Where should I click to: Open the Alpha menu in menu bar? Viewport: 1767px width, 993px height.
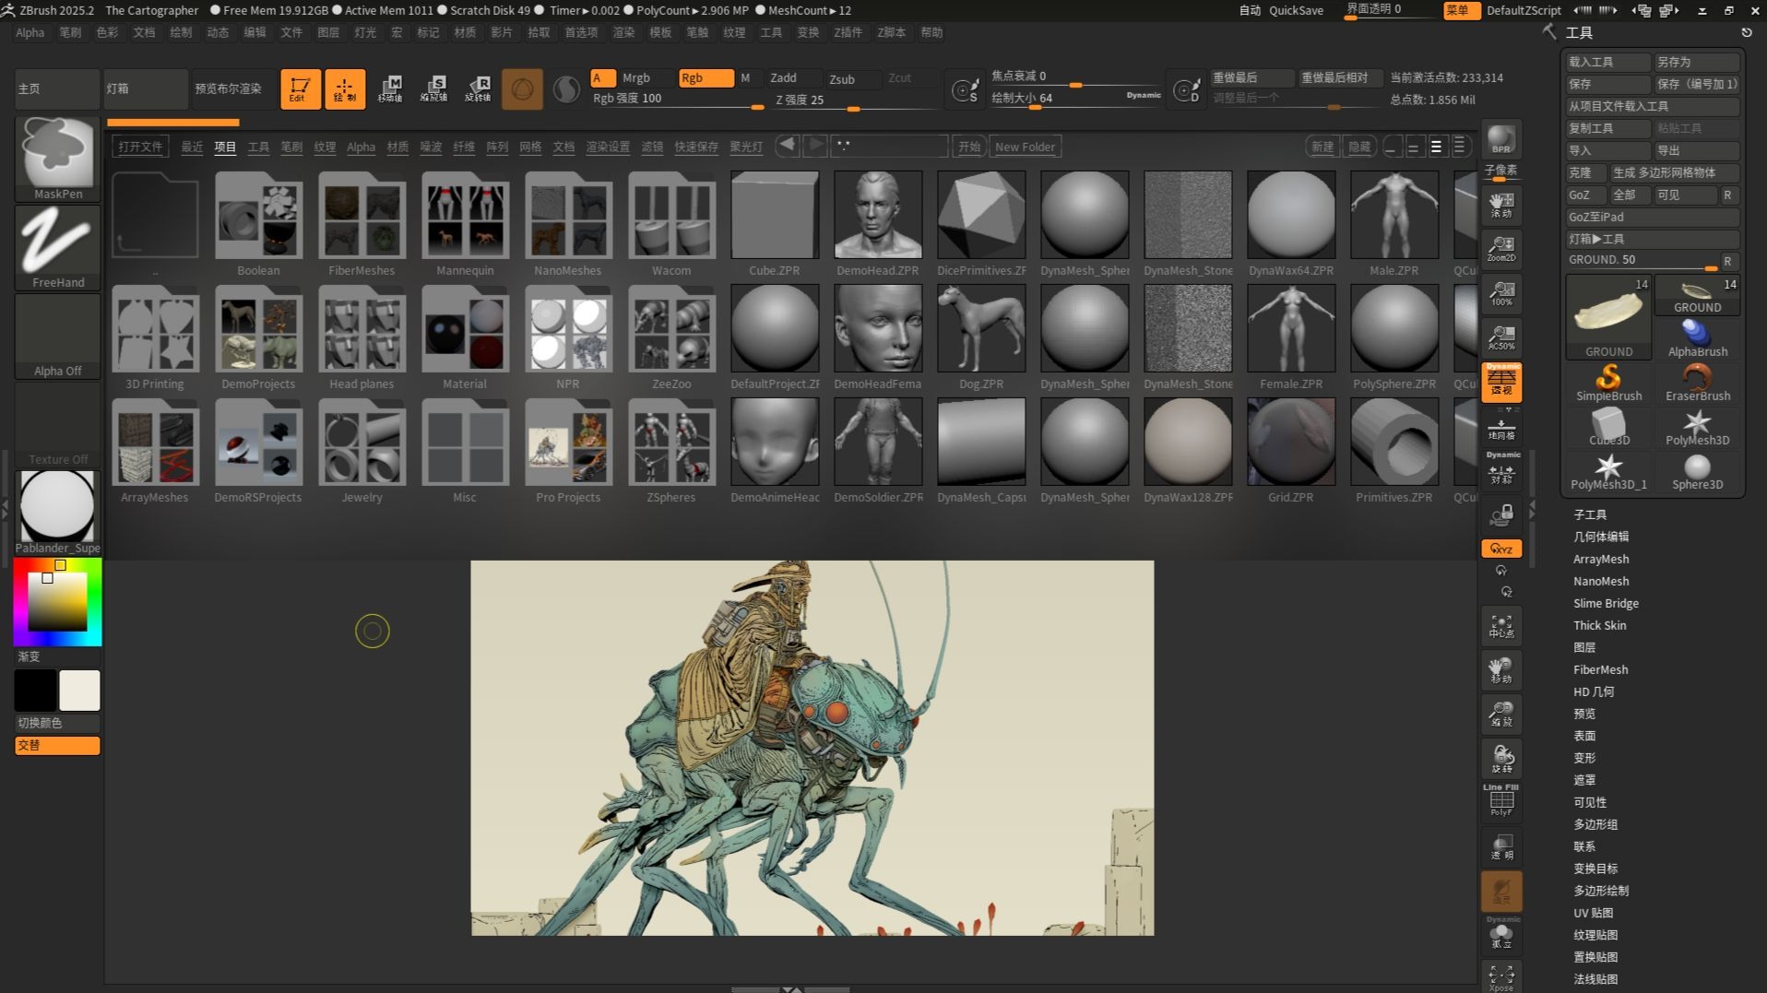[x=30, y=32]
